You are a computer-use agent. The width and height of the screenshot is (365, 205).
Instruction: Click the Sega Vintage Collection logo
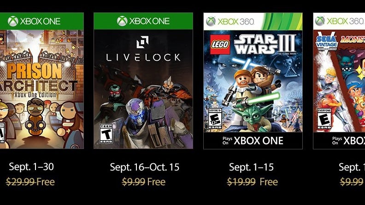pyautogui.click(x=327, y=43)
